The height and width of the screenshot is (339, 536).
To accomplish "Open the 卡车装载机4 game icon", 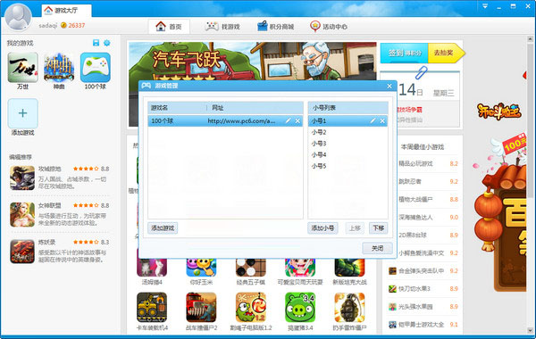I will coord(152,307).
